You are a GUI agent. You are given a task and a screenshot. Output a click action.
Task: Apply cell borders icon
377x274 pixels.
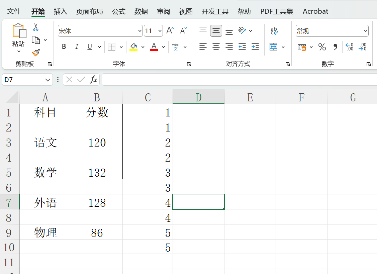[x=111, y=47]
